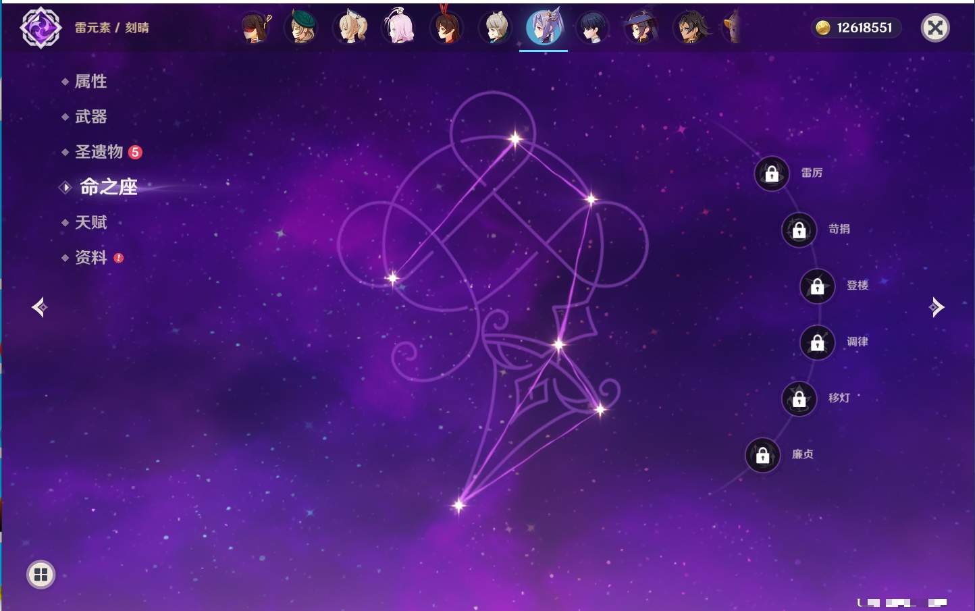Select the witch-hat character avatar

coord(641,28)
